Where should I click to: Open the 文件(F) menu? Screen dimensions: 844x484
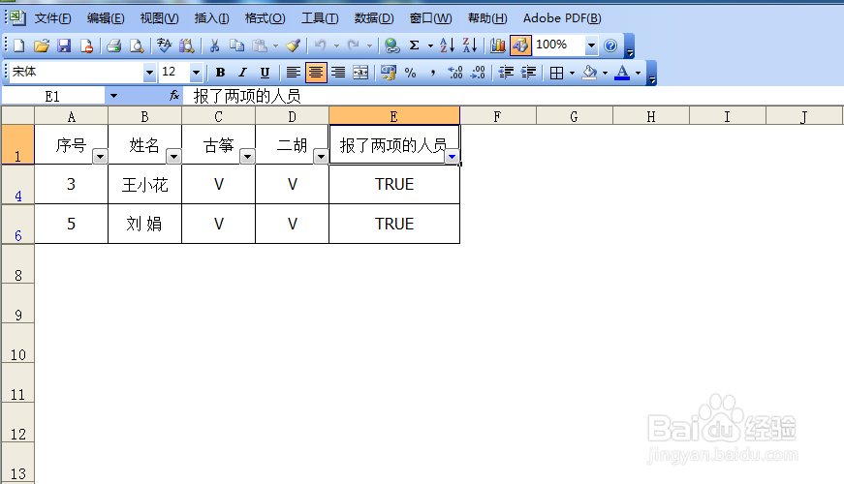pyautogui.click(x=52, y=18)
